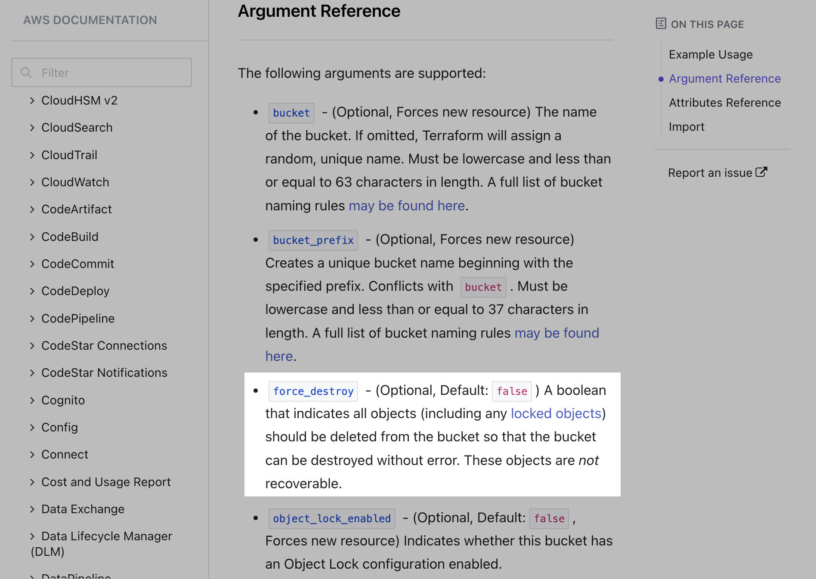Jump to the Import section

[686, 127]
